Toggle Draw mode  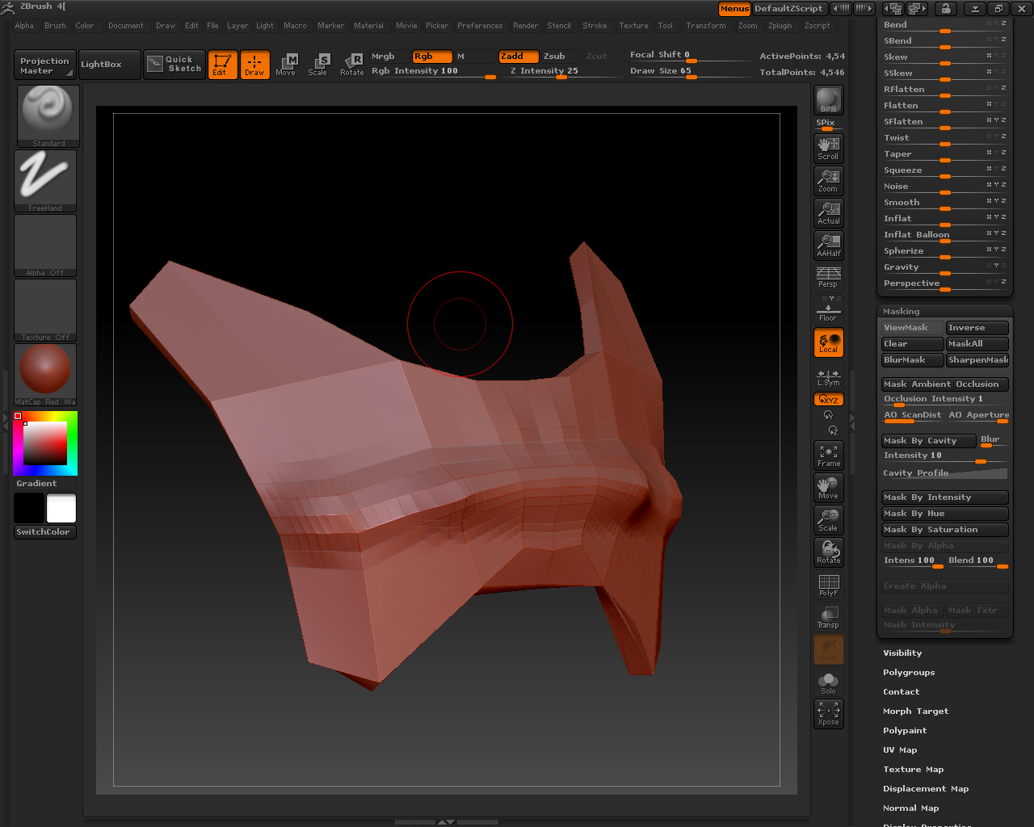tap(254, 65)
